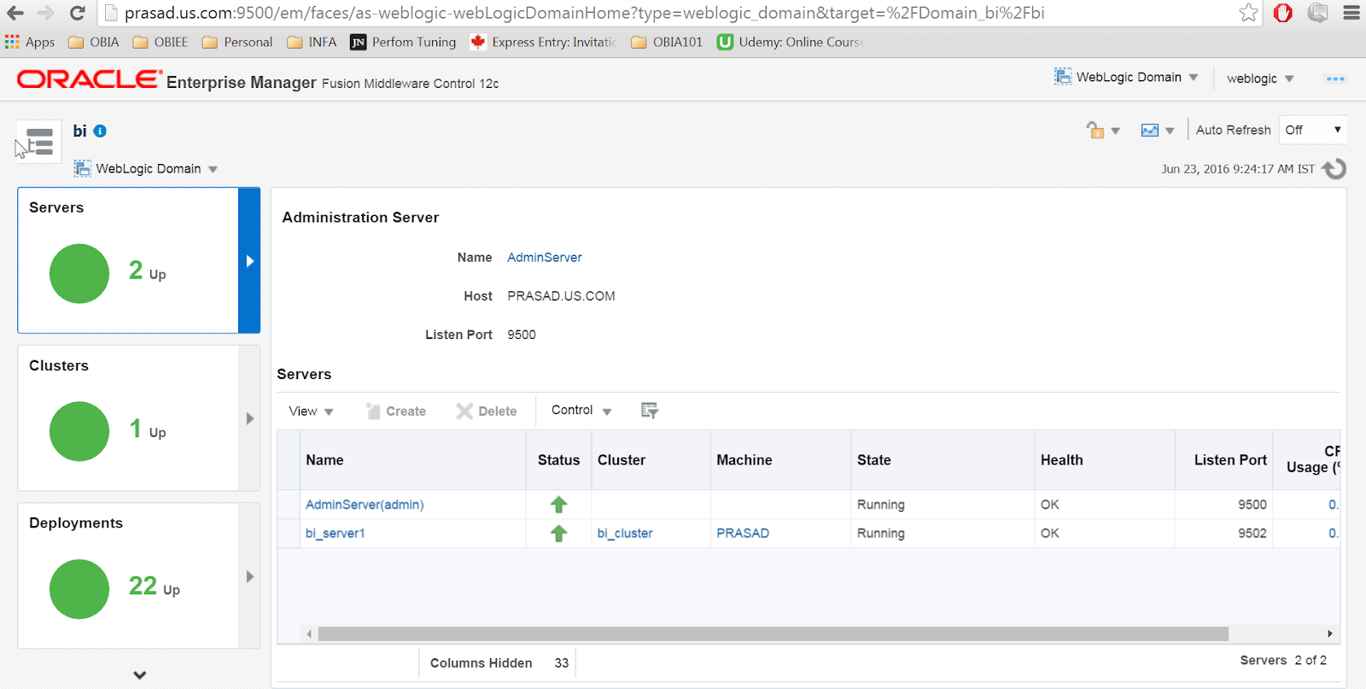This screenshot has width=1366, height=689.
Task: Click the browser forward arrow
Action: click(x=46, y=13)
